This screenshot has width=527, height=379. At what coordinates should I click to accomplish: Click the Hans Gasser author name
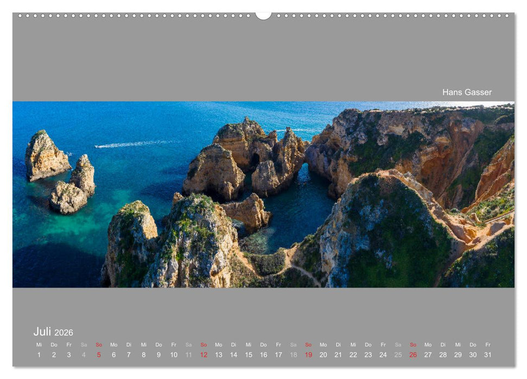467,92
